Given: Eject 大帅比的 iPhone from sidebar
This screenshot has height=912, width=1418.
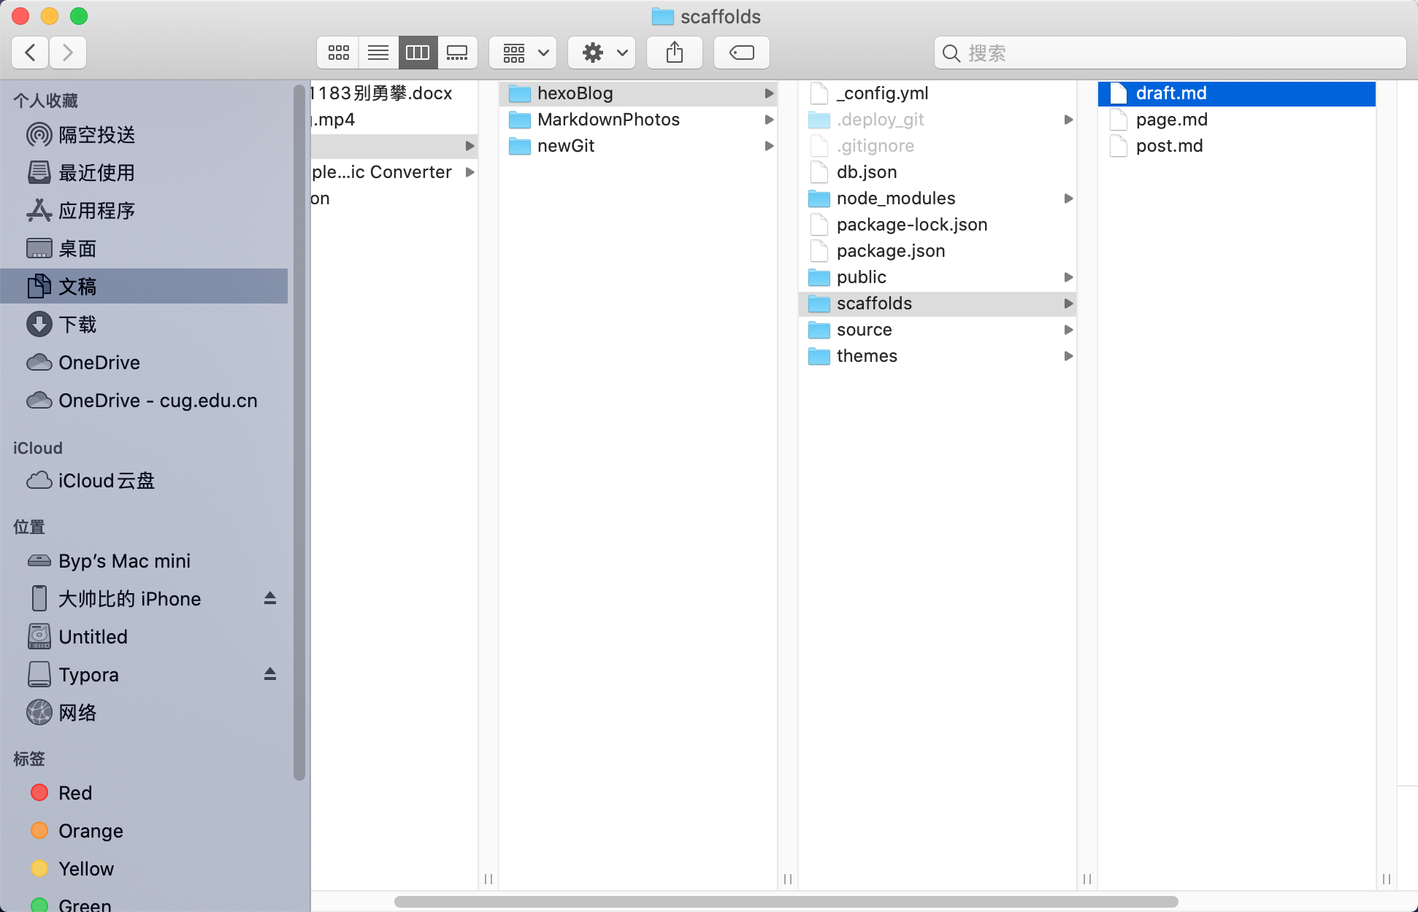Looking at the screenshot, I should point(269,598).
